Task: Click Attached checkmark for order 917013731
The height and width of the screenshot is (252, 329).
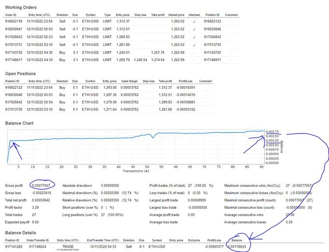Action: pos(194,45)
